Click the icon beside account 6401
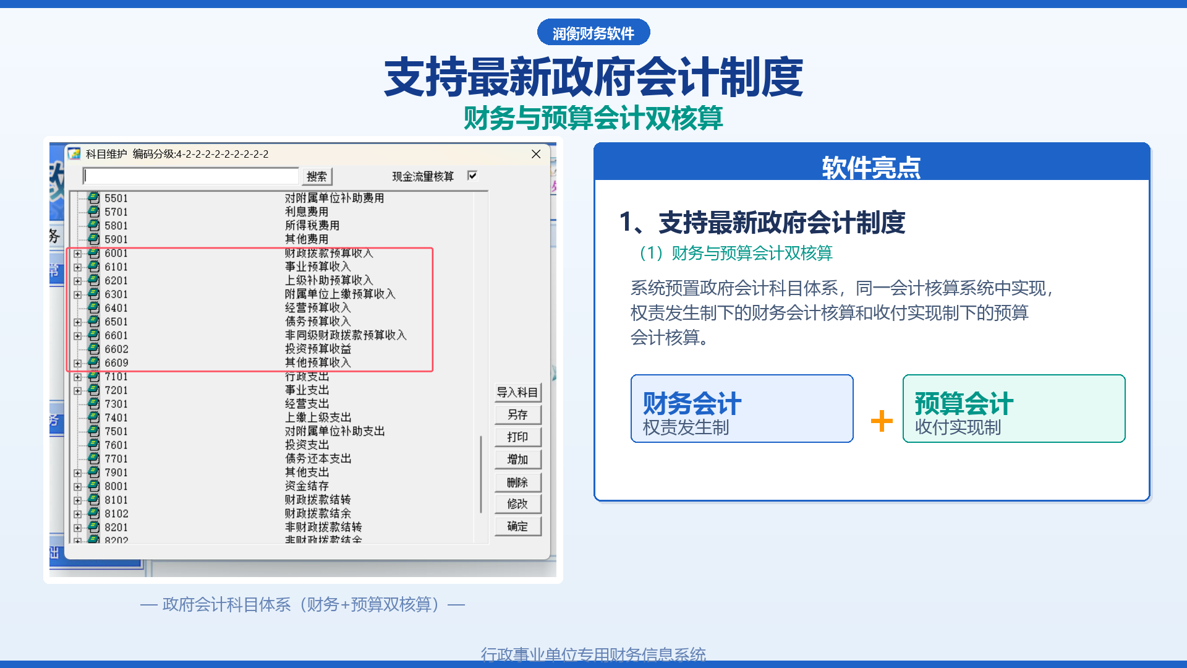 point(93,307)
